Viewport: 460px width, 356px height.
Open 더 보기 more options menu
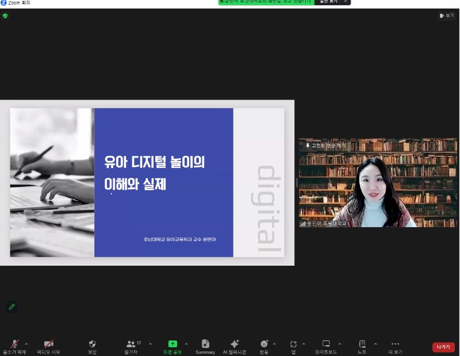(x=395, y=344)
